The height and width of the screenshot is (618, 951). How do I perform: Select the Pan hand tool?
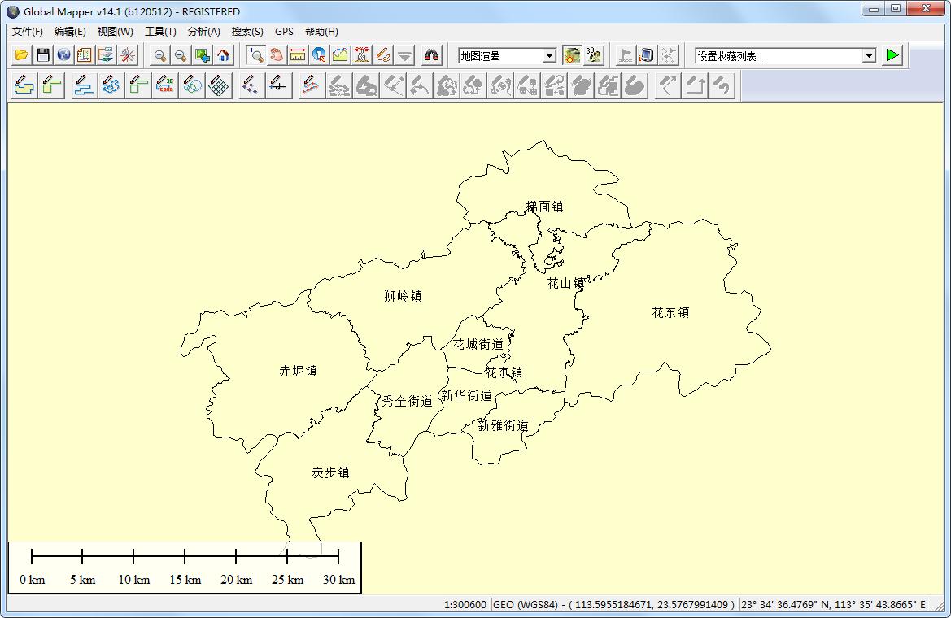pos(277,55)
